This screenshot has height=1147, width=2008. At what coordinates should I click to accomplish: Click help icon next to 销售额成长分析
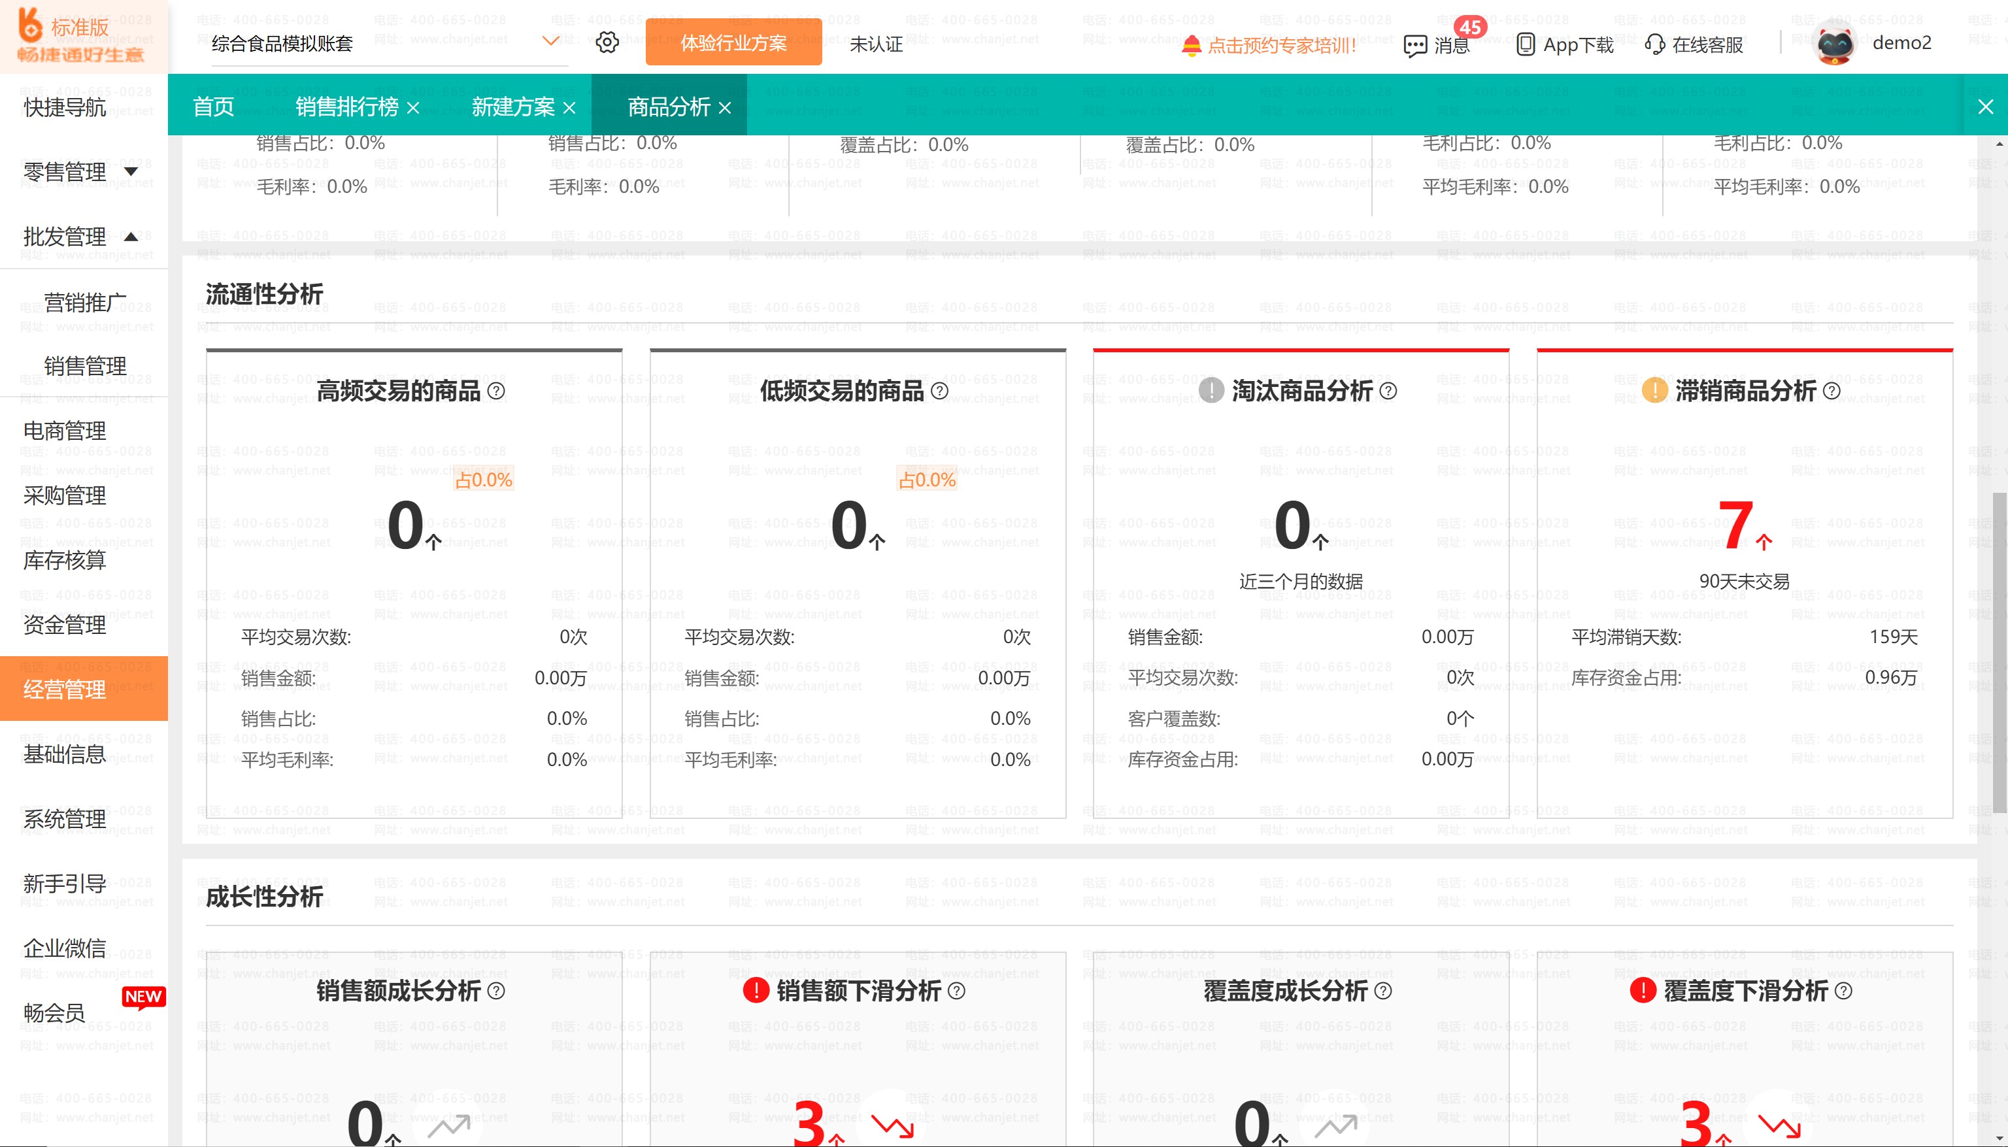click(495, 990)
